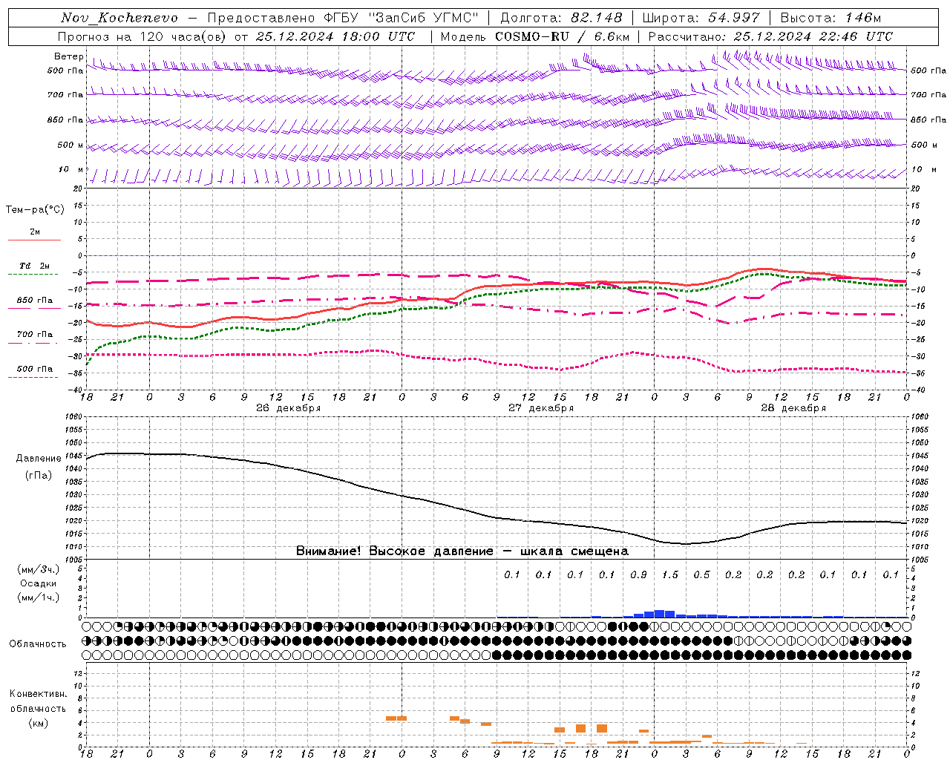This screenshot has height=760, width=950.
Task: Click the 'Ветер' wind panel label
Action: pos(69,56)
